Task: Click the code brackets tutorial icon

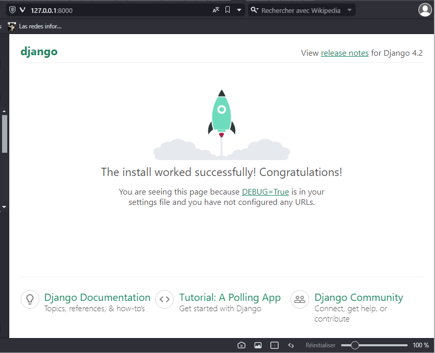Action: click(165, 299)
